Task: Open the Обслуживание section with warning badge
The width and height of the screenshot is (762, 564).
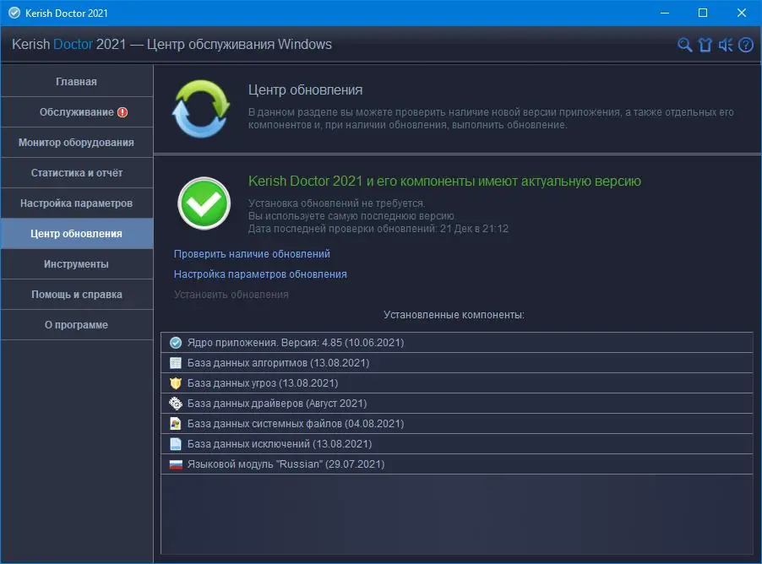Action: tap(77, 111)
